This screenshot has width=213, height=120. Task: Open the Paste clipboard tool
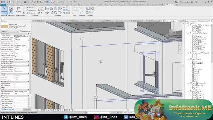(19, 10)
